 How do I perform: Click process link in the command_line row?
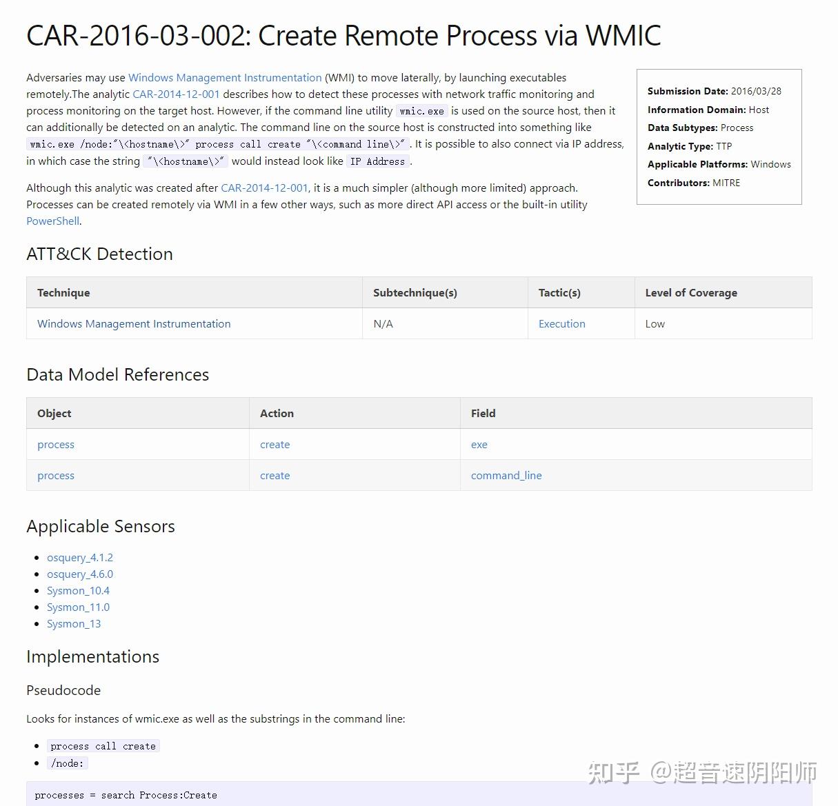[56, 476]
